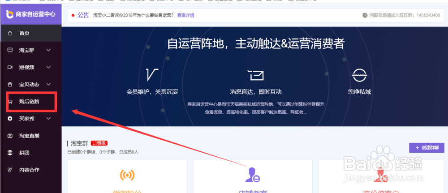Click the bag icon beside 宝贝动态
The width and height of the screenshot is (448, 193).
10,85
